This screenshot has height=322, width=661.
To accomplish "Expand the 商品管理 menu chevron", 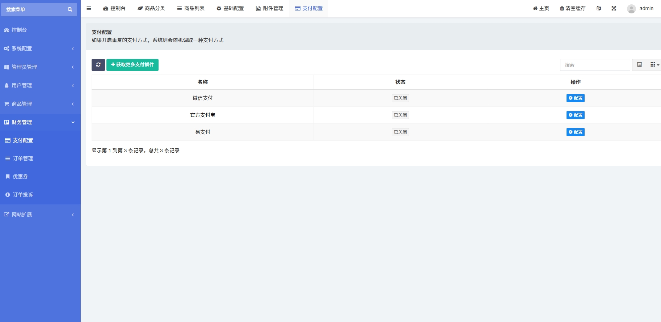I will [x=73, y=104].
